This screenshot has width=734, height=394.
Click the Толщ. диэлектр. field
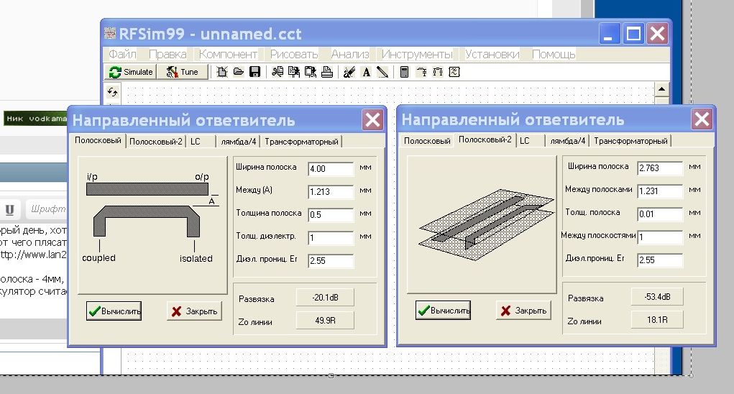click(x=331, y=238)
